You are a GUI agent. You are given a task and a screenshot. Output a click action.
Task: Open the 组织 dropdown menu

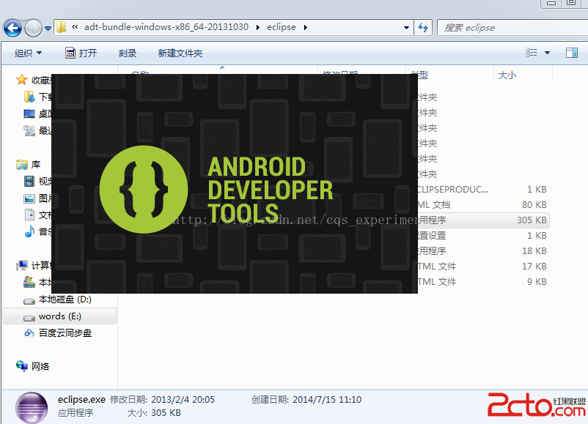(29, 53)
